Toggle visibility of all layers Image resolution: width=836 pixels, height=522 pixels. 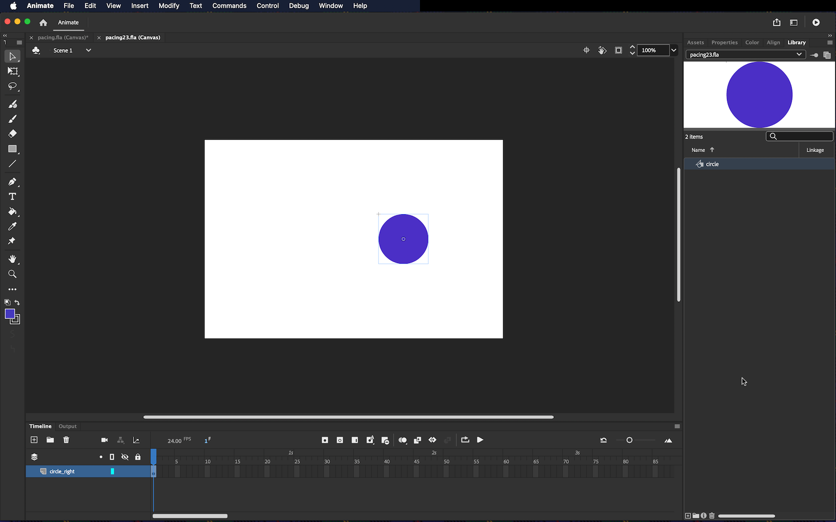(x=125, y=457)
